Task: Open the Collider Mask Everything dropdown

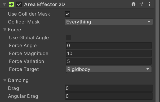Action: click(x=109, y=22)
